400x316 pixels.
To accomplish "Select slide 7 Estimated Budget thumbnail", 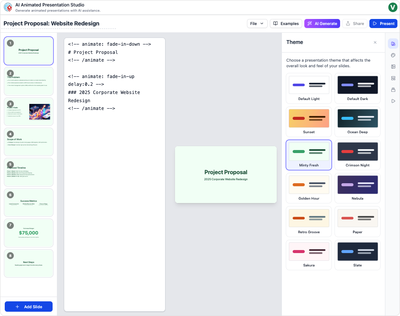I will [x=28, y=233].
